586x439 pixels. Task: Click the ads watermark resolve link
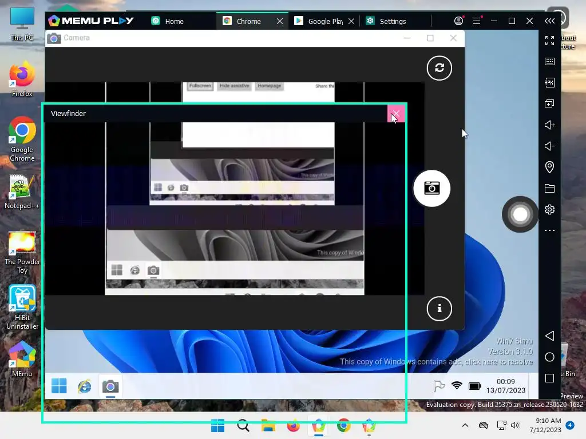pos(436,362)
